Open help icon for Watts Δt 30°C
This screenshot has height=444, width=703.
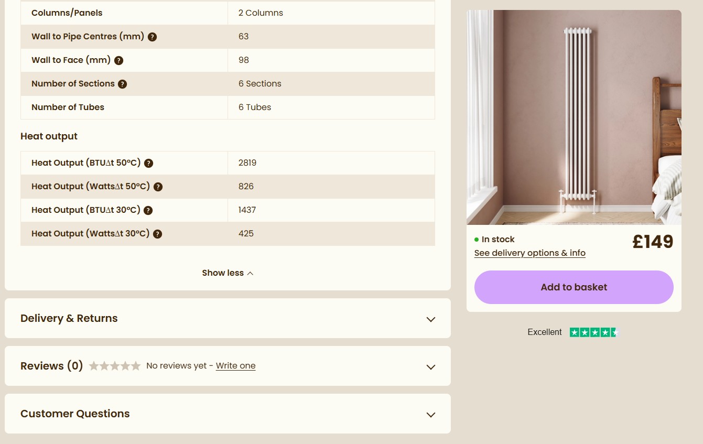(x=157, y=234)
